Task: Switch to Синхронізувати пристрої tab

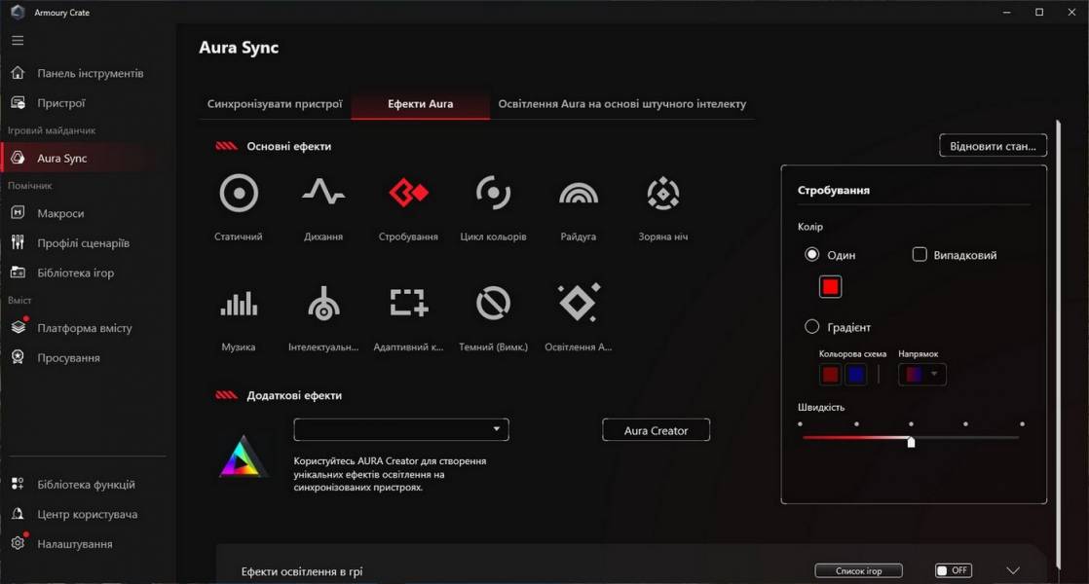Action: (275, 103)
